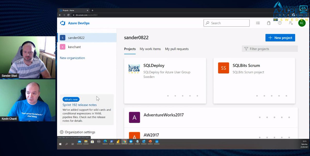Open the User settings icon
This screenshot has height=156, width=310.
(x=291, y=23)
